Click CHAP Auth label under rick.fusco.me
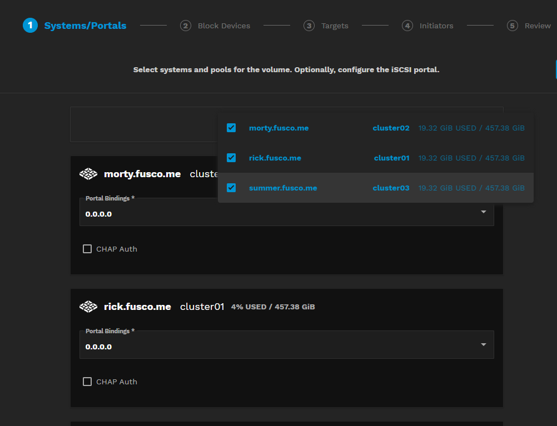The image size is (557, 426). pyautogui.click(x=117, y=382)
